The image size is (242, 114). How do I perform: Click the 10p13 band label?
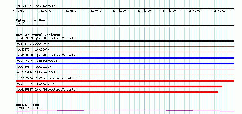tap(20, 24)
